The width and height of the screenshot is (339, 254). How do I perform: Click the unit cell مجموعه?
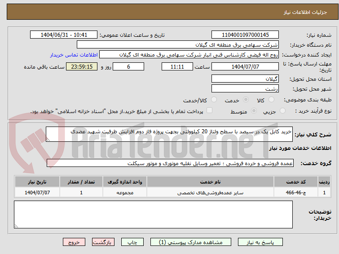tap(125, 193)
